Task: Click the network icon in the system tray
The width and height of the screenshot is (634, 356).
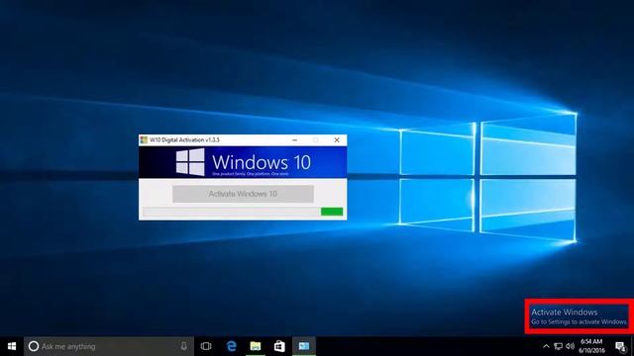Action: click(x=559, y=346)
